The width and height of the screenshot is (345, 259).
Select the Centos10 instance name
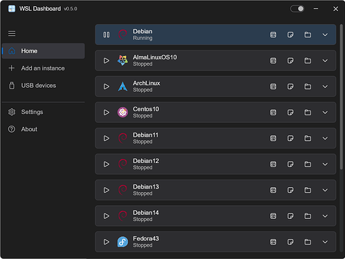(146, 109)
